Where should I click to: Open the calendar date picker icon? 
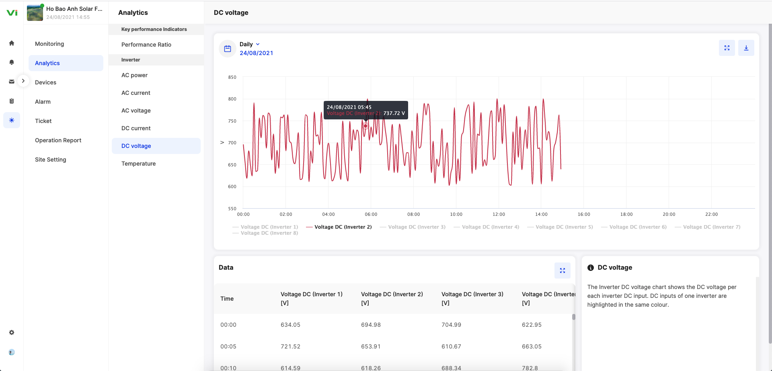click(228, 49)
